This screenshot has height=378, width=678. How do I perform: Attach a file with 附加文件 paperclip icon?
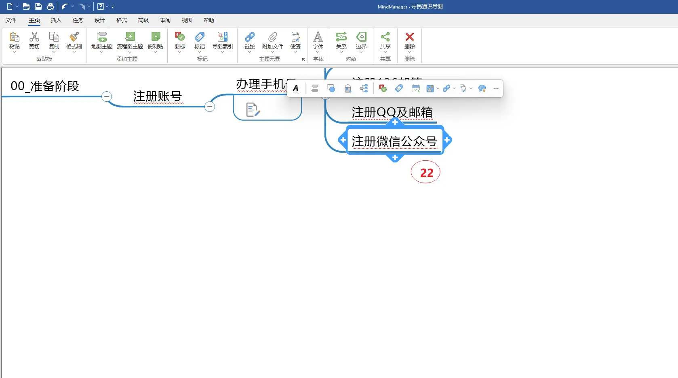[273, 37]
